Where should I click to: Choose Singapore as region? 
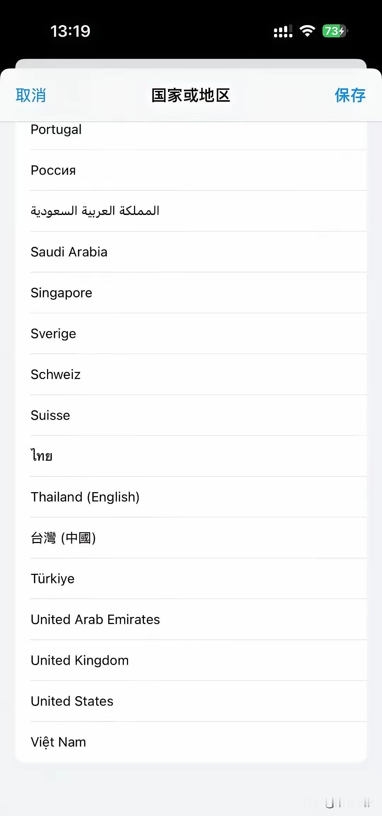191,293
